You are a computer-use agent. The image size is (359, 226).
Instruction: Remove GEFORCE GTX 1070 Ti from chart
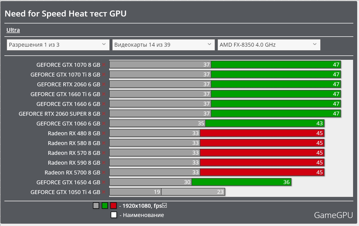(104, 75)
